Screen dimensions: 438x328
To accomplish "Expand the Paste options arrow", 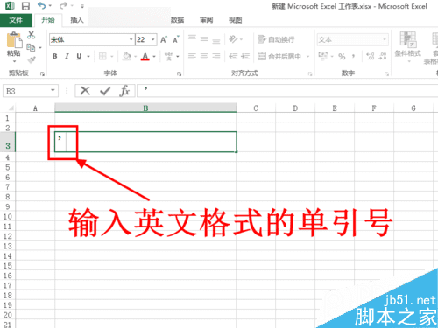I will click(x=14, y=61).
